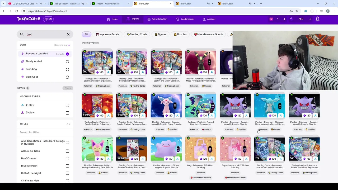Viewport: 338px width, 190px height.
Task: Click Trading Cards tag under Starter Deck
Action: click(x=138, y=173)
